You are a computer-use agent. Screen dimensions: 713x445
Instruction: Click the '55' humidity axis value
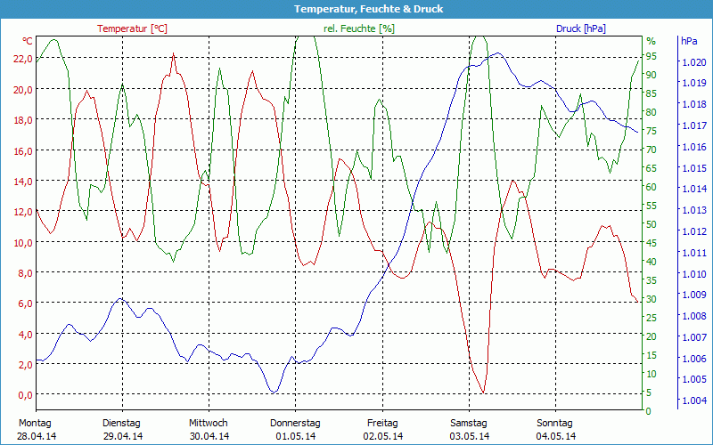(x=652, y=206)
